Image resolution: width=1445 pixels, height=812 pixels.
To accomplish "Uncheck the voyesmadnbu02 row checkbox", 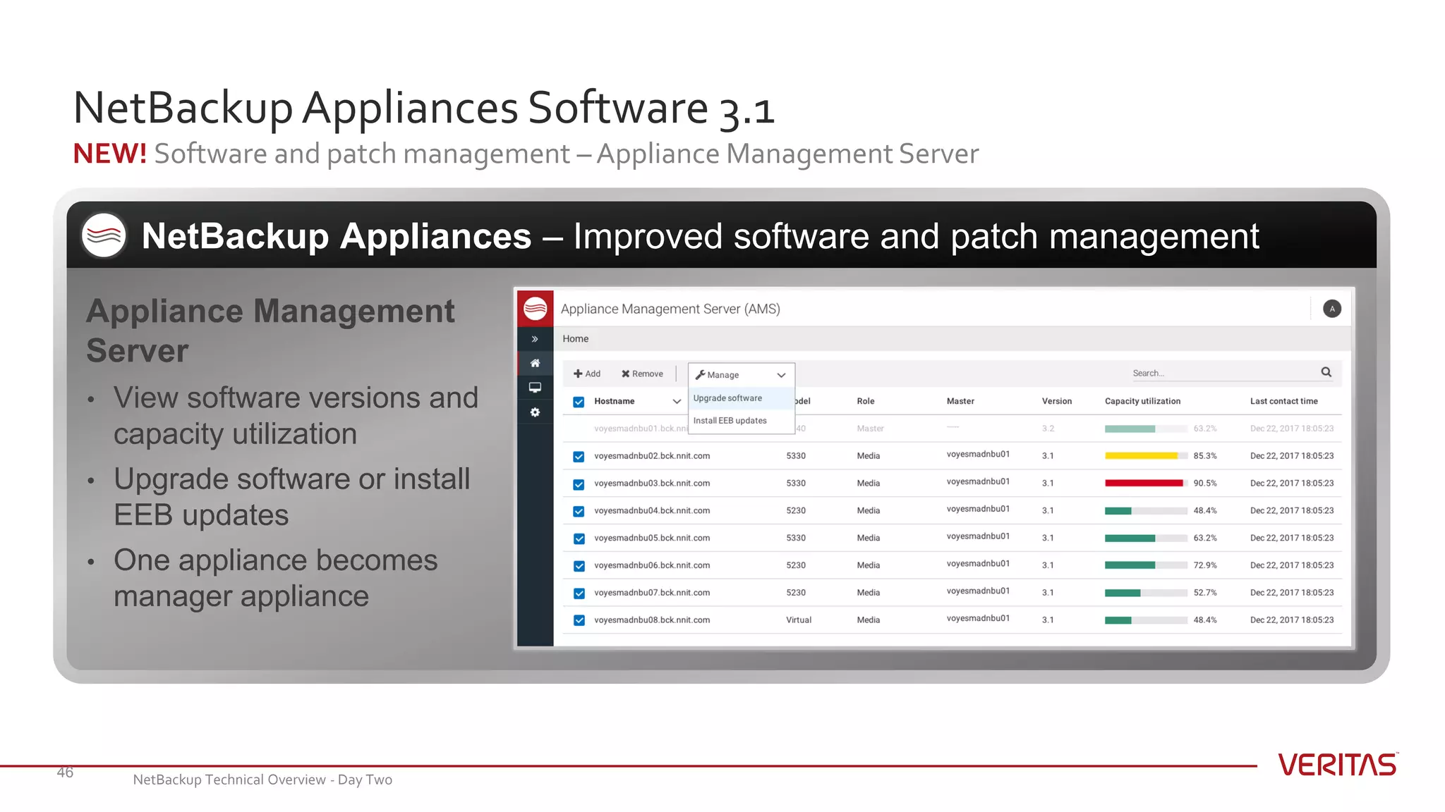I will point(579,457).
